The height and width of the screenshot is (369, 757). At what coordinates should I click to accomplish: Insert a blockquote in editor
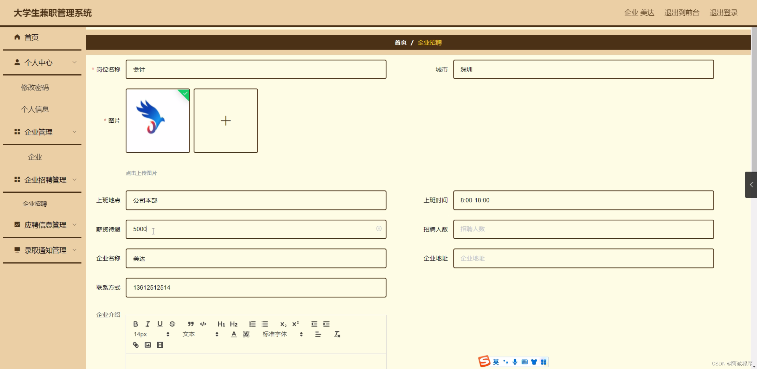pyautogui.click(x=191, y=324)
